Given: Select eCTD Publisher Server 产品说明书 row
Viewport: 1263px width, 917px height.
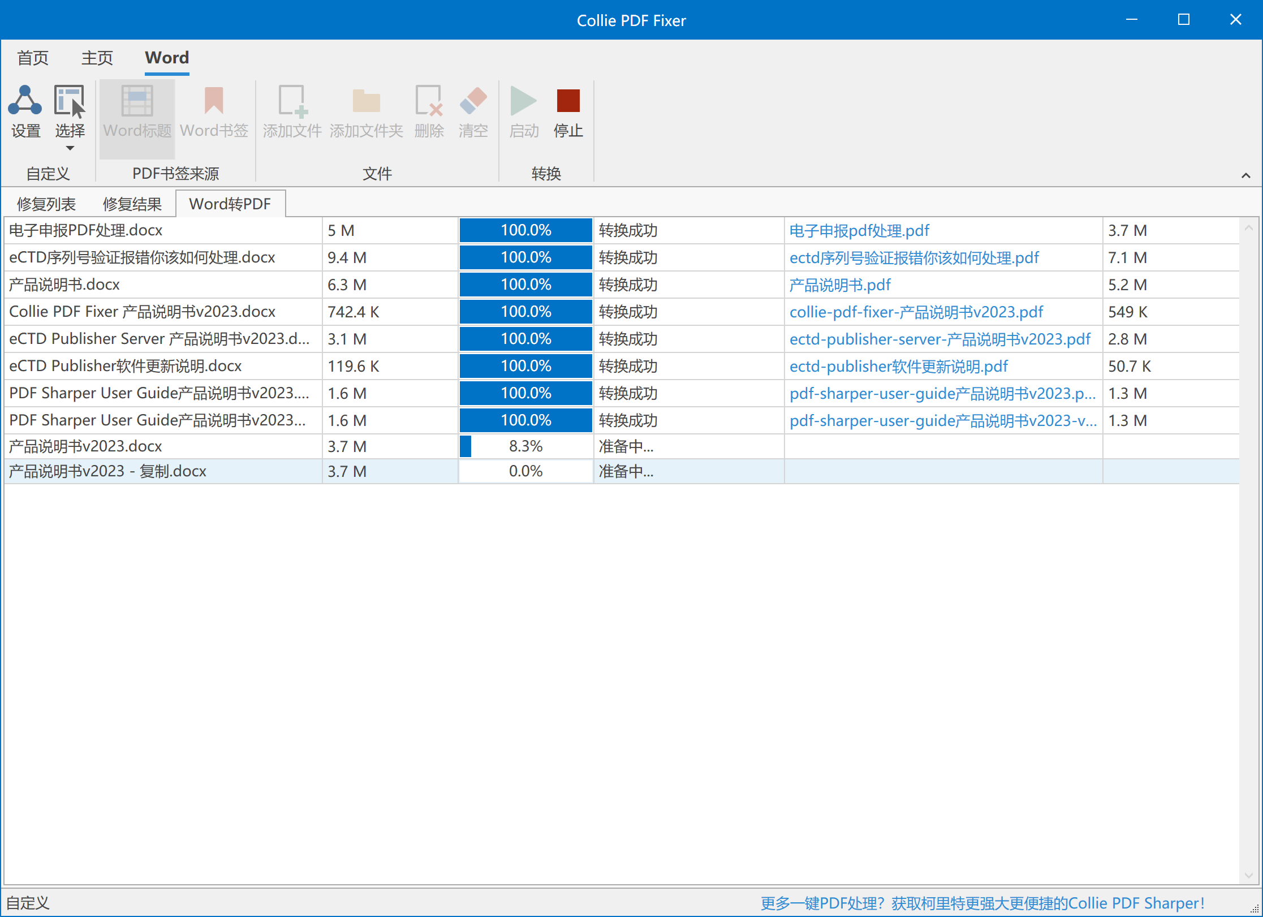Looking at the screenshot, I should pos(621,339).
